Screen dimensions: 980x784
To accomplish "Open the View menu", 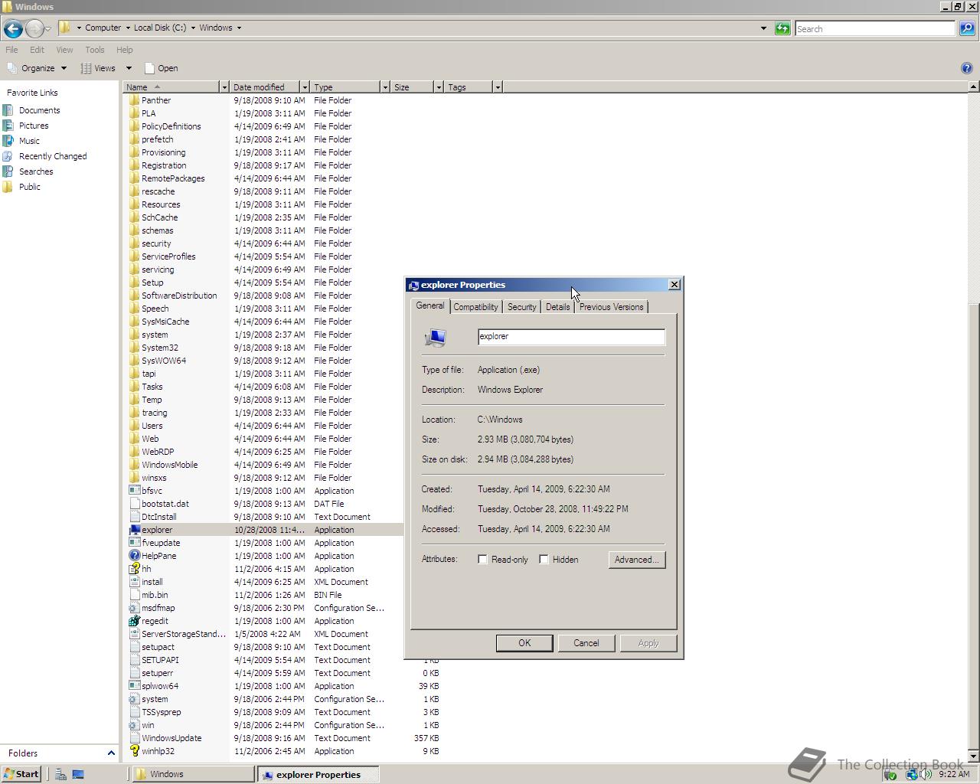I will [x=64, y=50].
